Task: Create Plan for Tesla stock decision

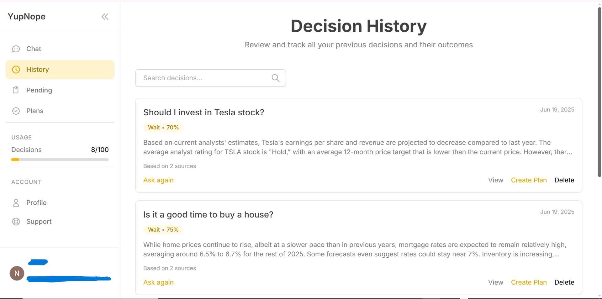Action: (529, 180)
